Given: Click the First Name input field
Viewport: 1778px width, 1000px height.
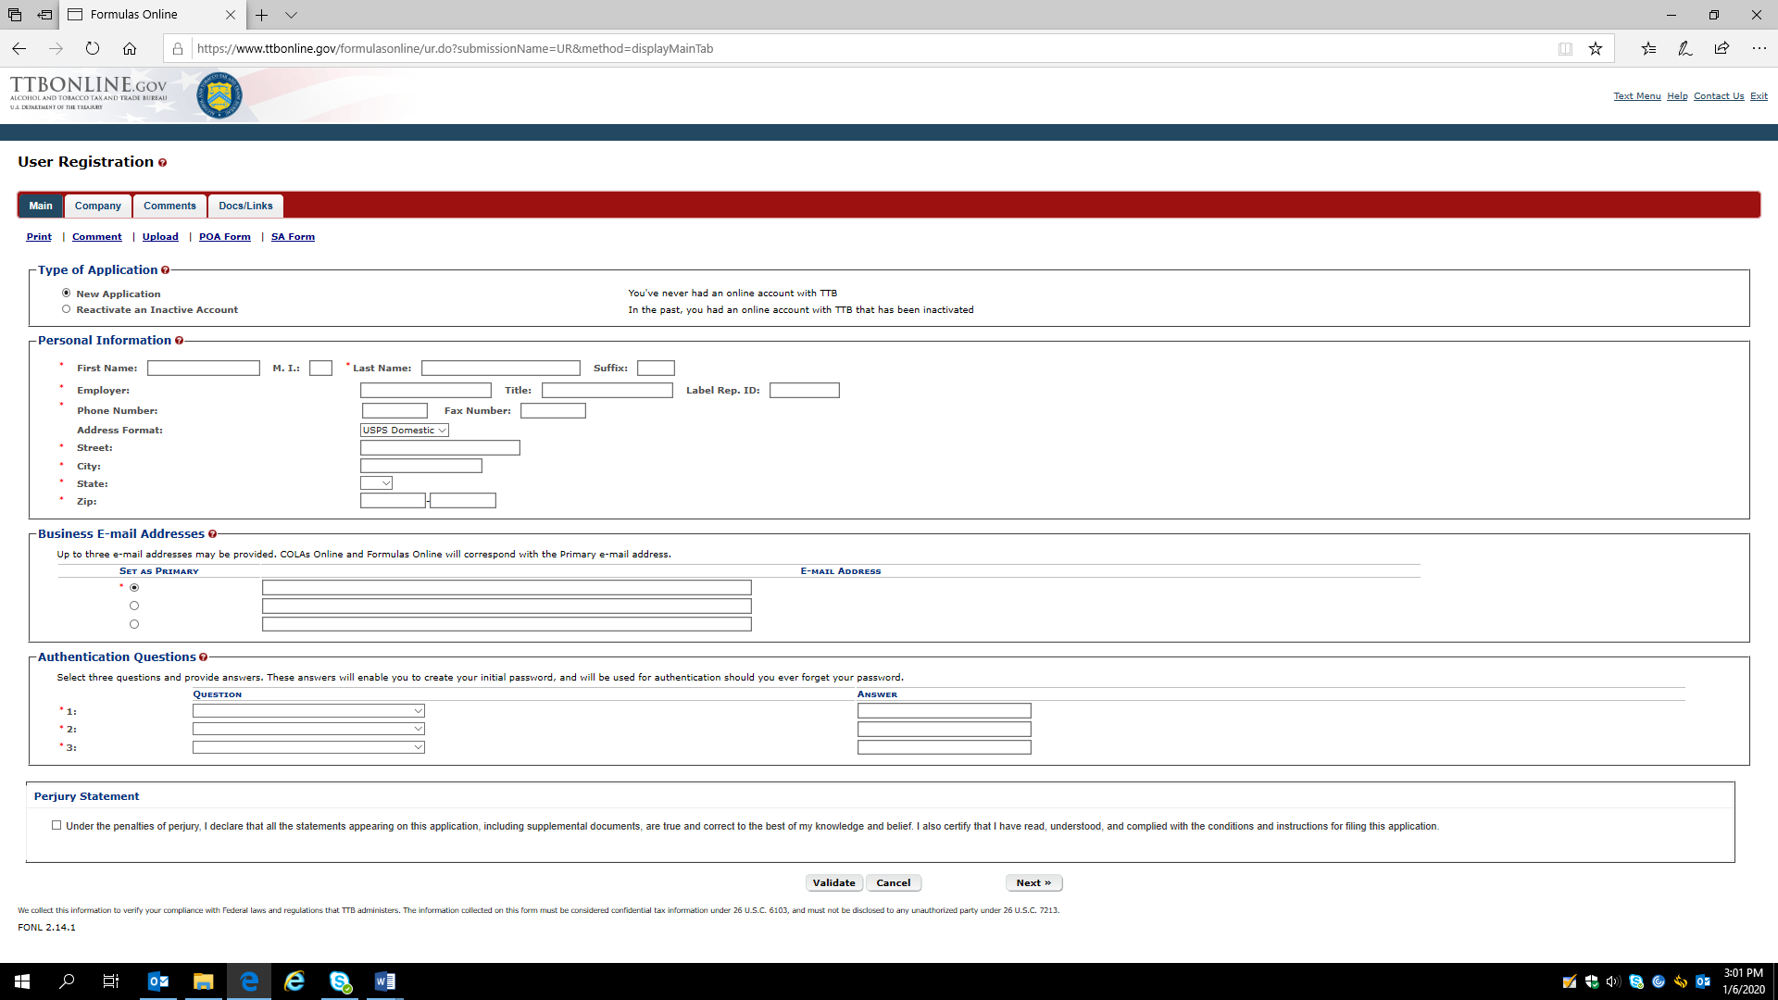Looking at the screenshot, I should click(203, 369).
